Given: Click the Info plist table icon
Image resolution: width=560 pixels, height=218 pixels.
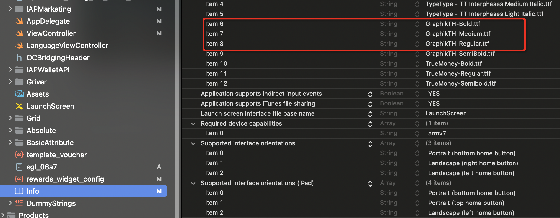Looking at the screenshot, I should click(x=19, y=191).
